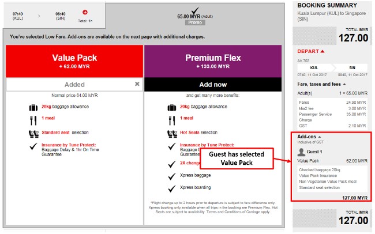Click the Promo label under the fare

(x=195, y=22)
